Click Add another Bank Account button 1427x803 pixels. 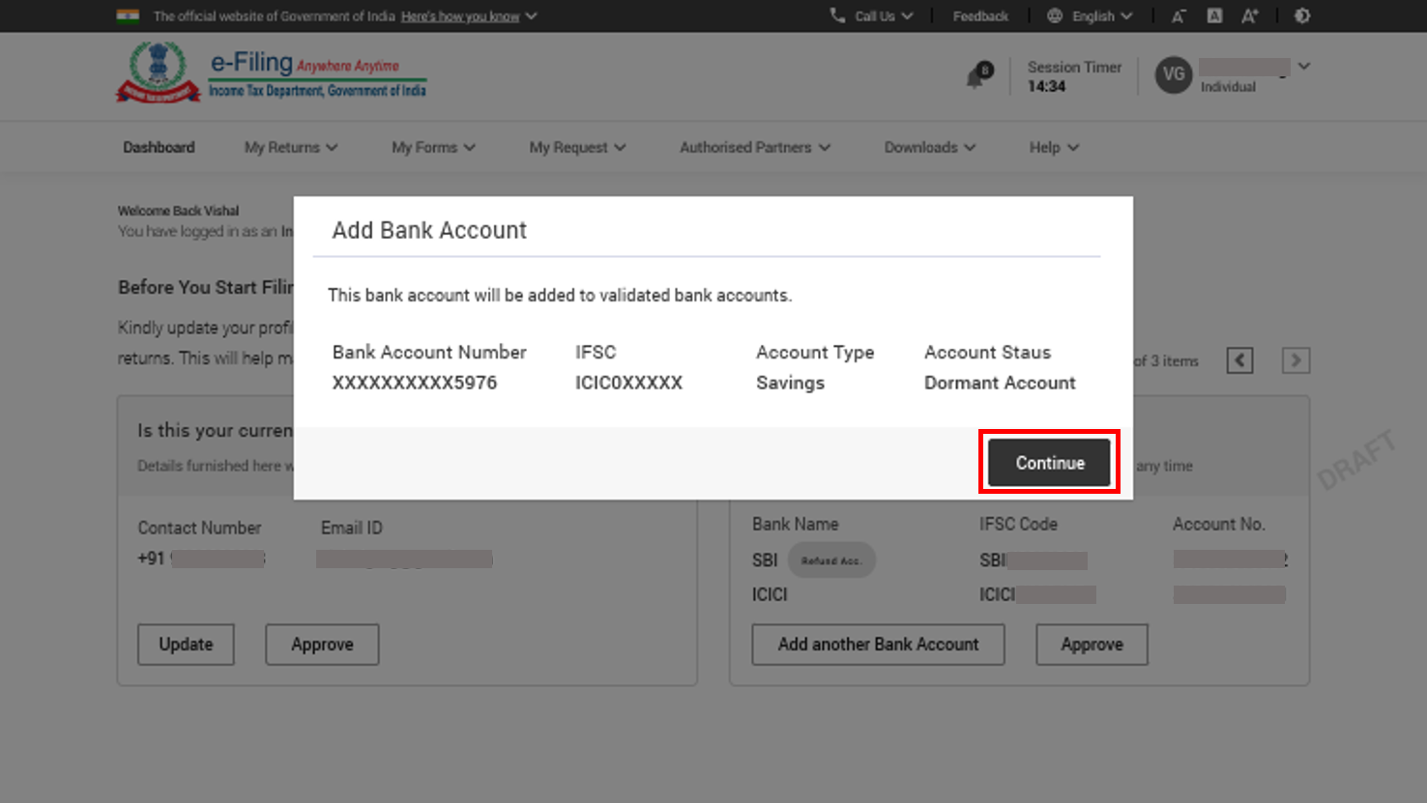coord(878,645)
